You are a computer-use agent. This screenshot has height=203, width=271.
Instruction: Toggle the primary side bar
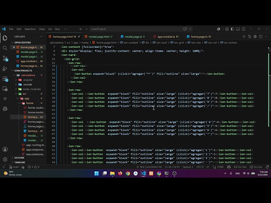click(x=232, y=29)
